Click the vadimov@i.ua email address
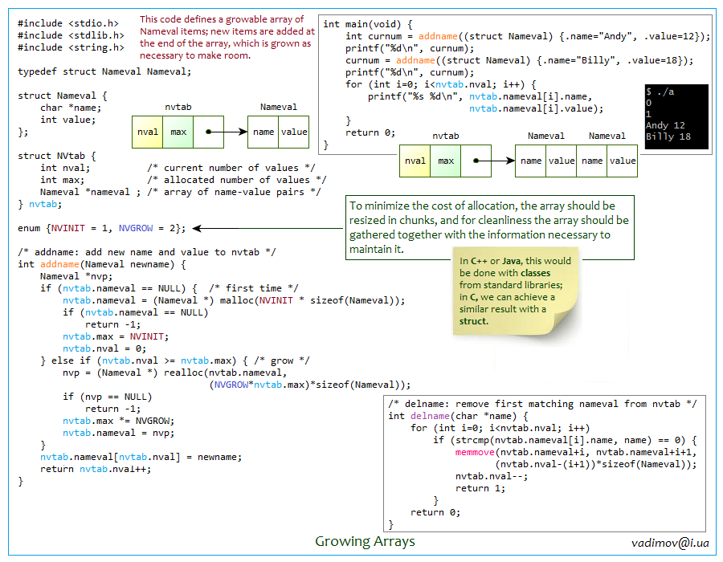Screen dimensions: 723x562 coord(670,543)
